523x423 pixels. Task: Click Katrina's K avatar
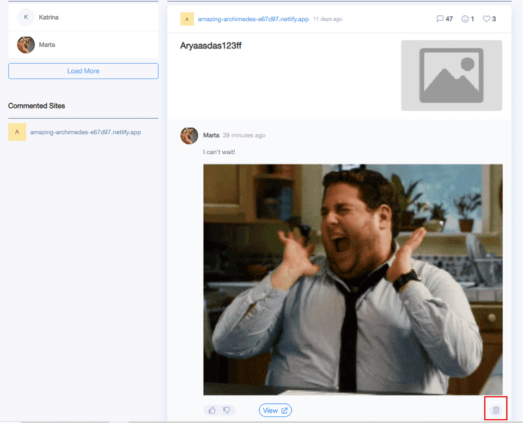[x=26, y=17]
